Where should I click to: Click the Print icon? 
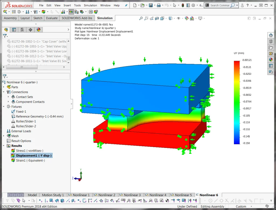point(159,5)
